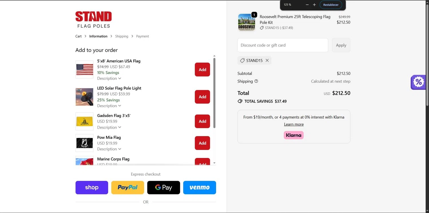Screen dimensions: 429x213
Task: Zoom in with the plus button
Action: coord(314,5)
